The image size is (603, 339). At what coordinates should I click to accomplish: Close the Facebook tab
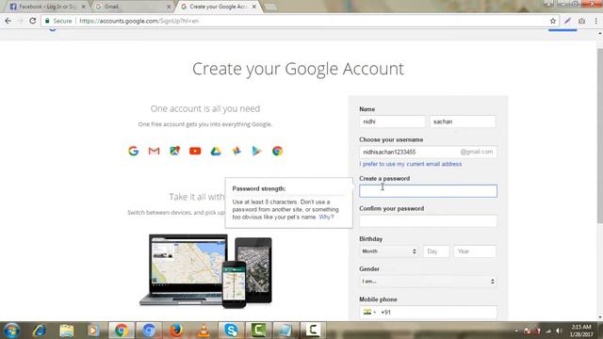click(x=84, y=7)
